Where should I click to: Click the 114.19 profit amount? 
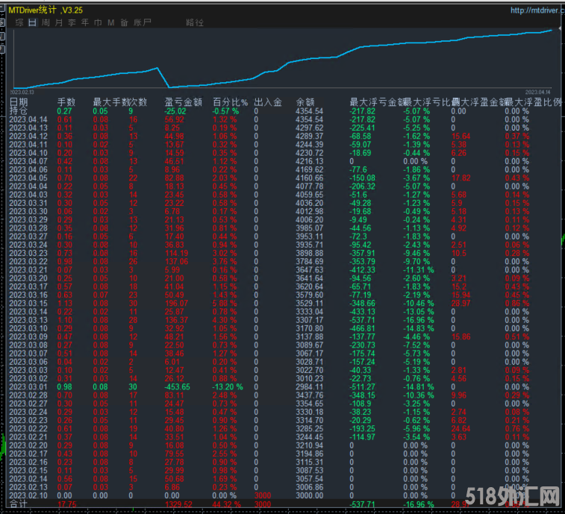coord(177,253)
